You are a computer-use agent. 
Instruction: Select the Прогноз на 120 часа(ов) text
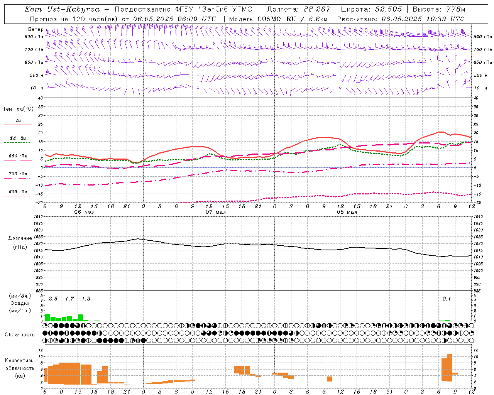(x=74, y=19)
